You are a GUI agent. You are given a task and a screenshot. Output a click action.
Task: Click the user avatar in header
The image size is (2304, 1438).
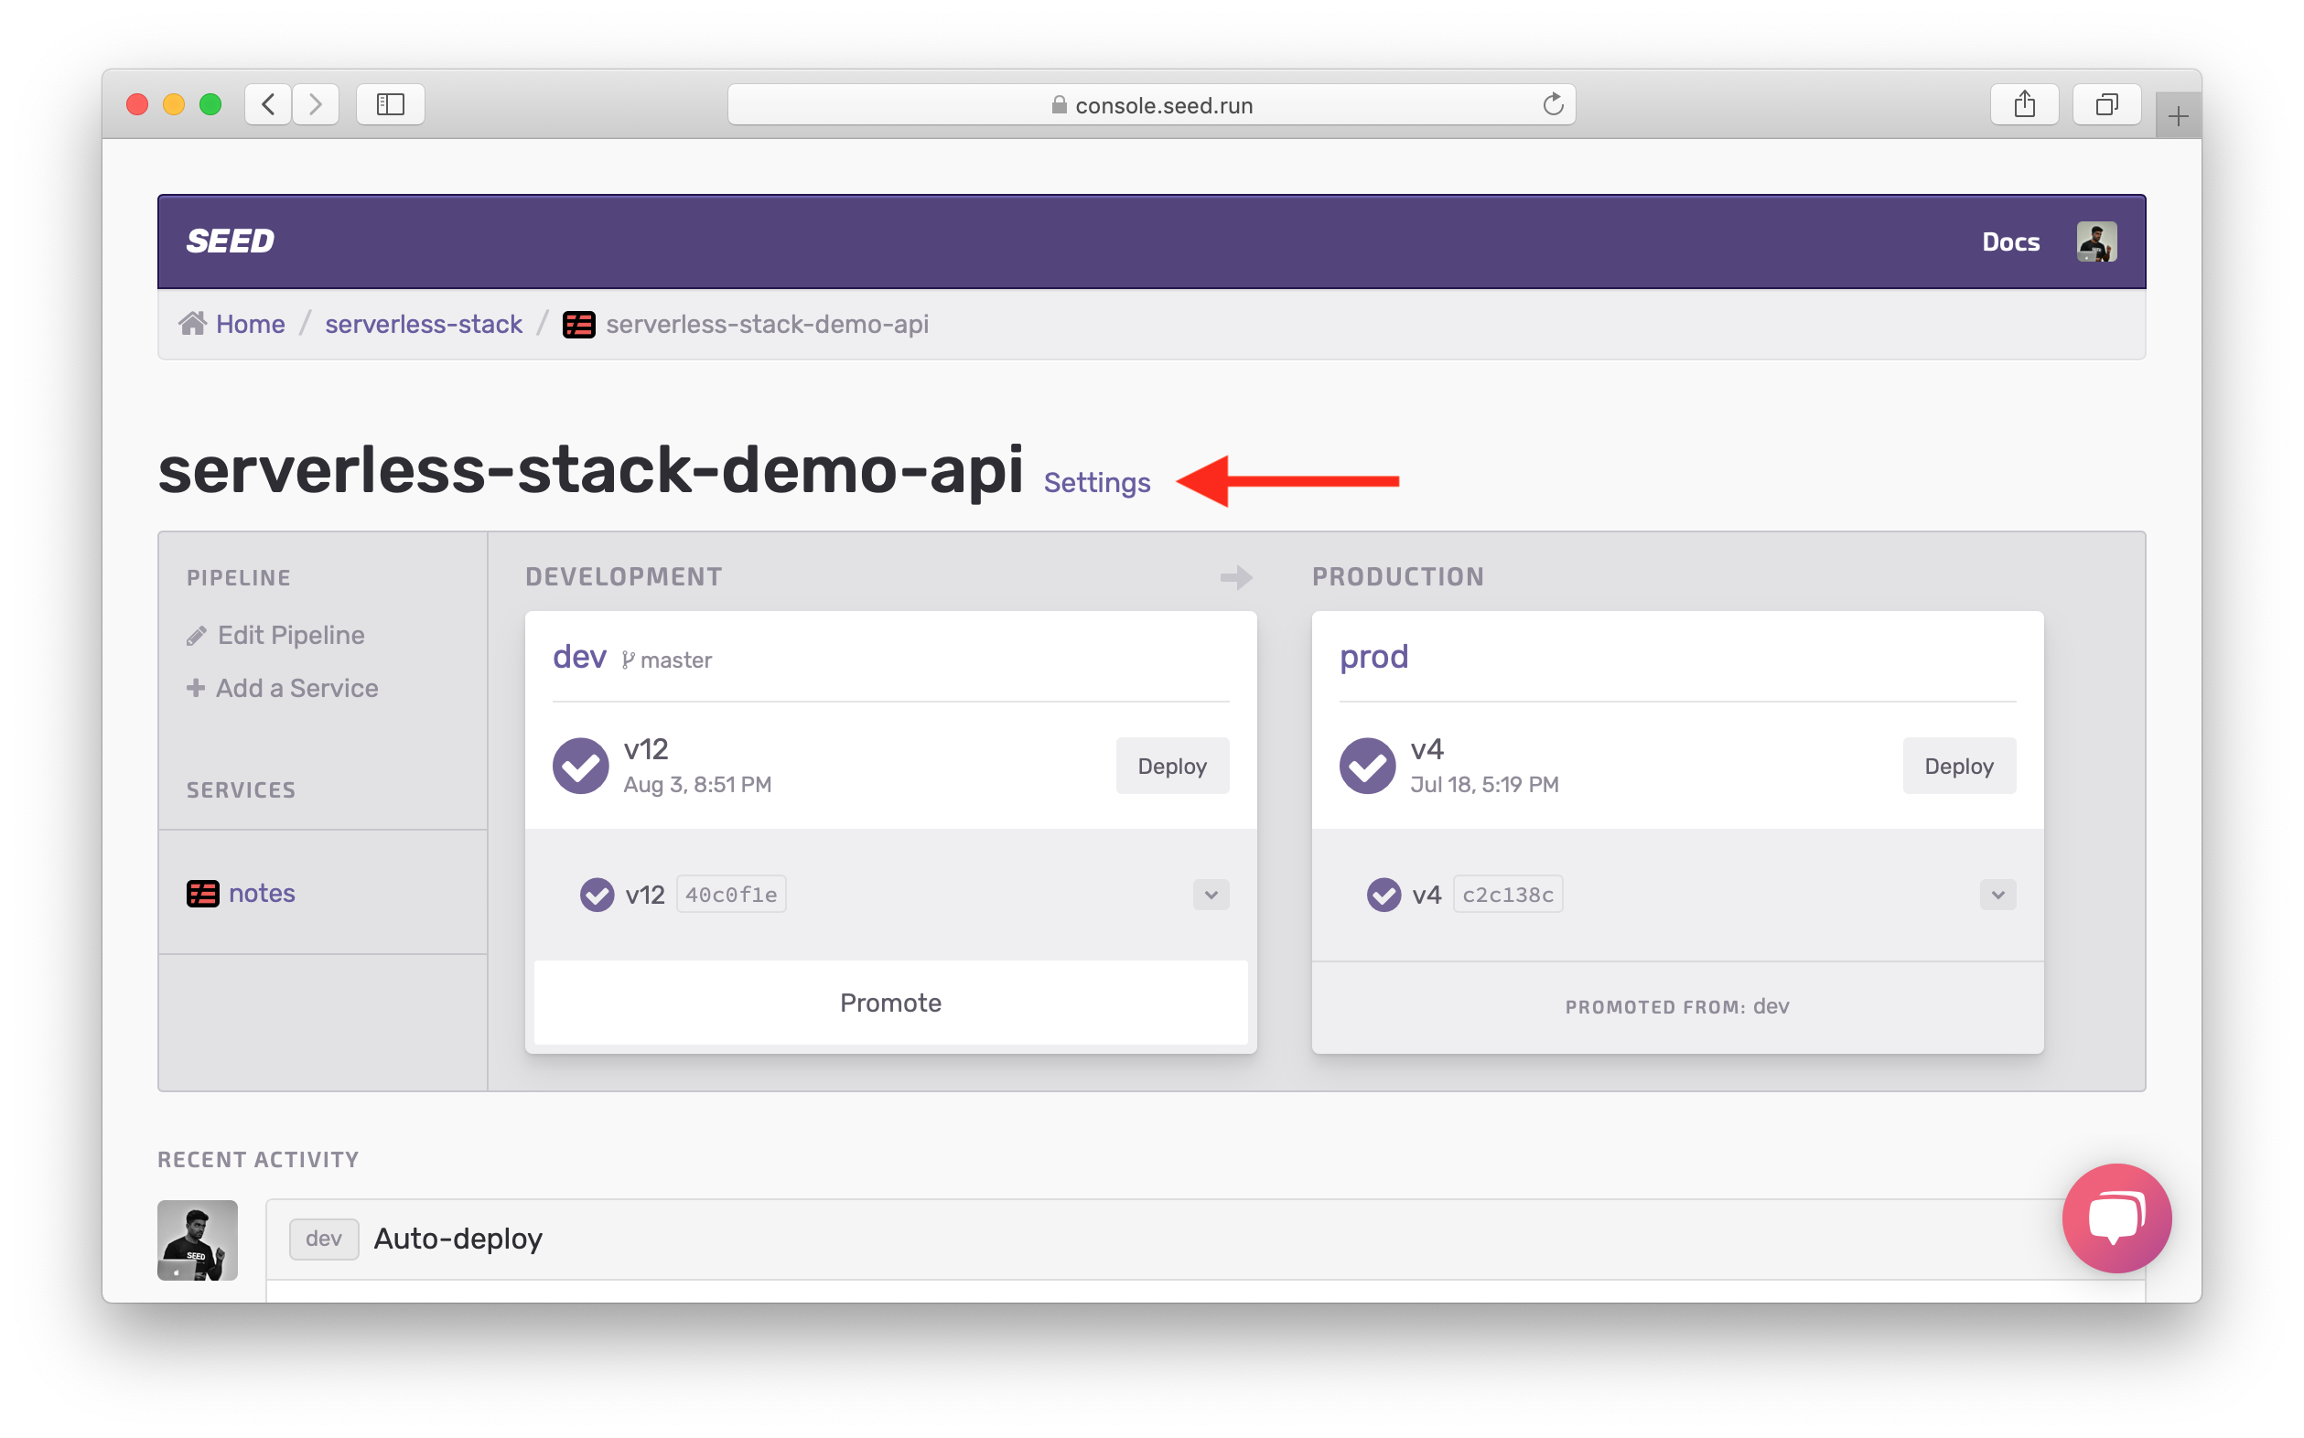[x=2095, y=241]
